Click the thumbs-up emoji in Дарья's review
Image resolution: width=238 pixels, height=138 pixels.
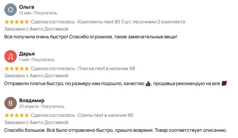148,83
